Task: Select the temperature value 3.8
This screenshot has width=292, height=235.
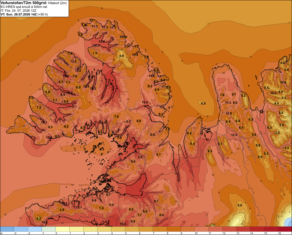Action: [x=281, y=113]
